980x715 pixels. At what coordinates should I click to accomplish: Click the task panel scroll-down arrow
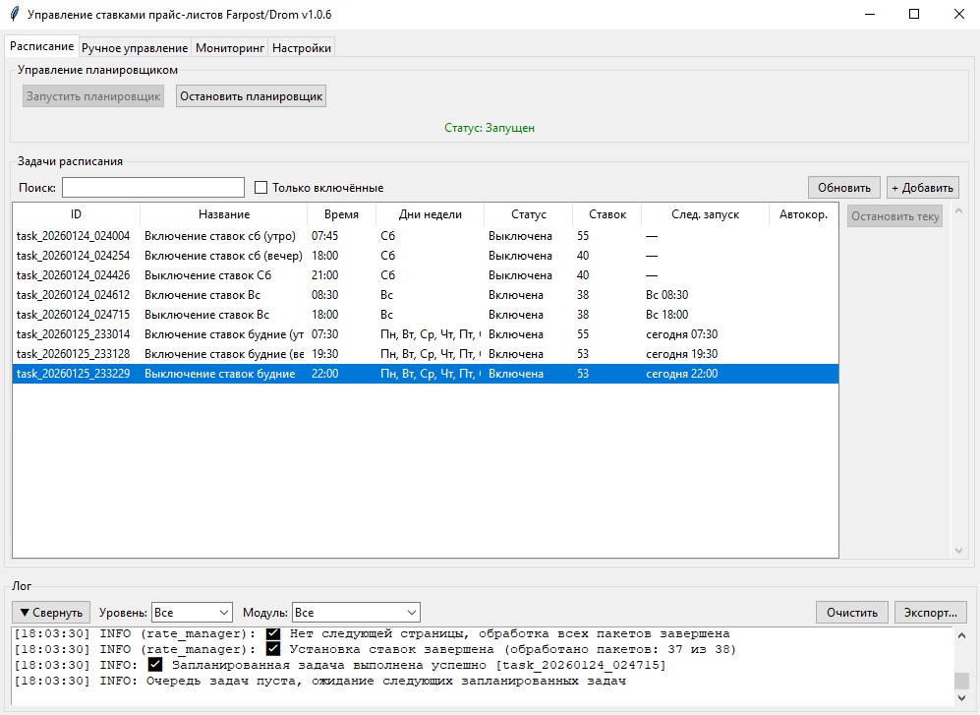coord(958,551)
